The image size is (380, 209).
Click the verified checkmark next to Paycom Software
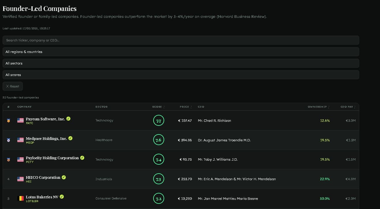coord(68,118)
